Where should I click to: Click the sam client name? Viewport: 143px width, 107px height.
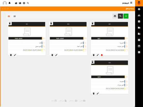click(99, 77)
